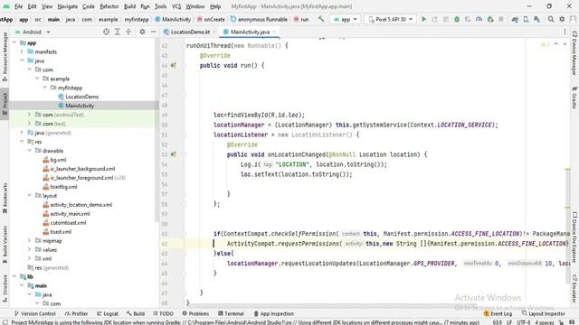
Task: Click the Stop square icon in toolbar
Action: [x=501, y=19]
